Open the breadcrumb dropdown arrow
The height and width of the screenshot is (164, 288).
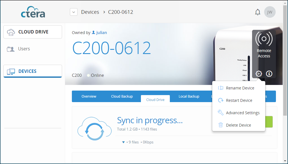[x=74, y=12]
